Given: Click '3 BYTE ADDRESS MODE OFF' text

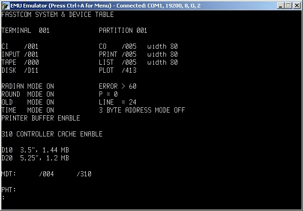Looking at the screenshot, I should point(142,110).
